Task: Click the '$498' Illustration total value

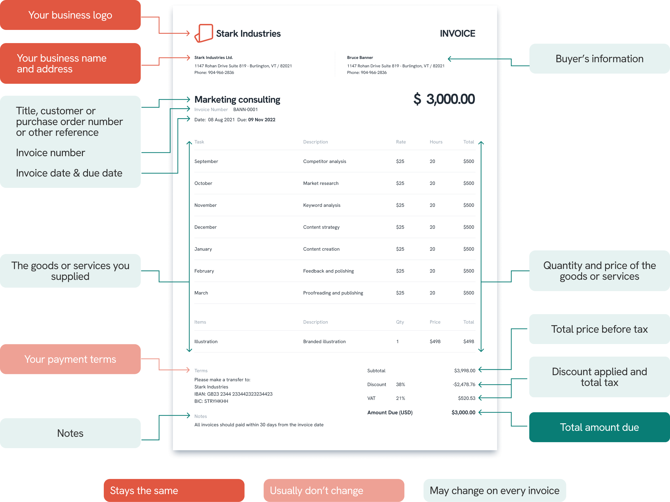Action: coord(469,341)
